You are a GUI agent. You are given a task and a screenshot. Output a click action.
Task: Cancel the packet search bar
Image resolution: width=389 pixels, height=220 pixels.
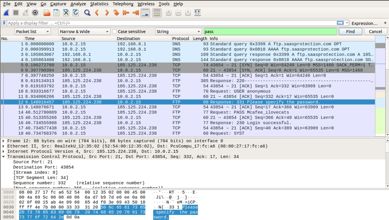[x=375, y=31]
